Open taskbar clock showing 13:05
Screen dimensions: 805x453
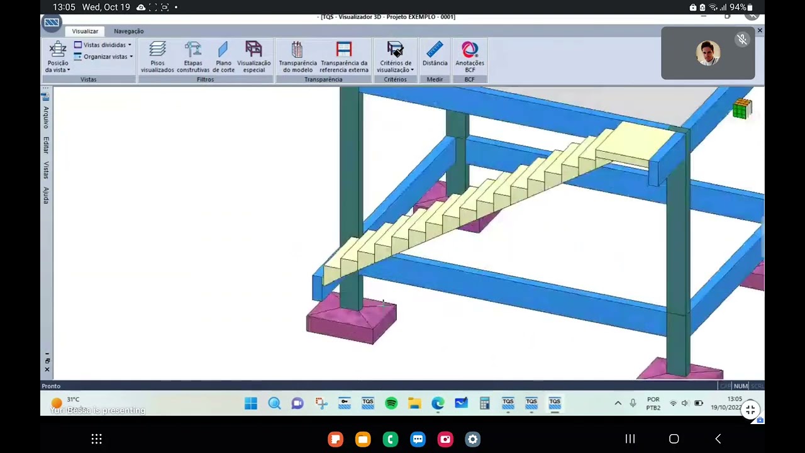point(727,403)
